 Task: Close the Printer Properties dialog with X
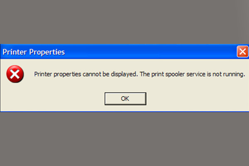pos(242,51)
